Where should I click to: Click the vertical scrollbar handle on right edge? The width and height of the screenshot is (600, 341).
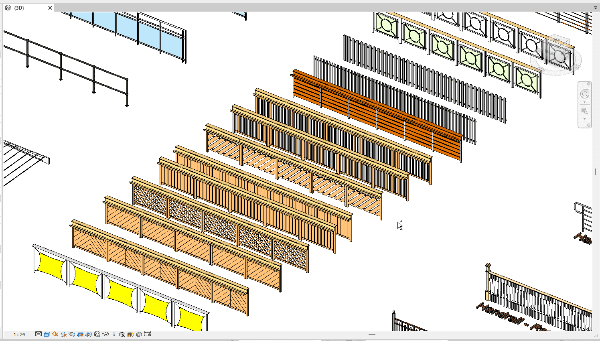coord(596,172)
